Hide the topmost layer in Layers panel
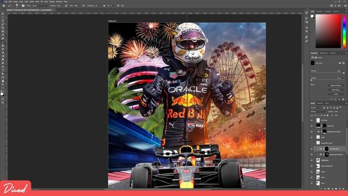The width and height of the screenshot is (348, 196). [x=312, y=120]
